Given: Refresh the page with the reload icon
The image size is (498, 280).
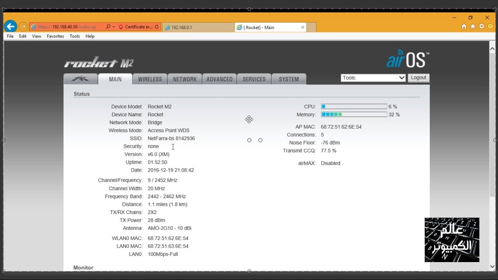Looking at the screenshot, I should point(157,27).
